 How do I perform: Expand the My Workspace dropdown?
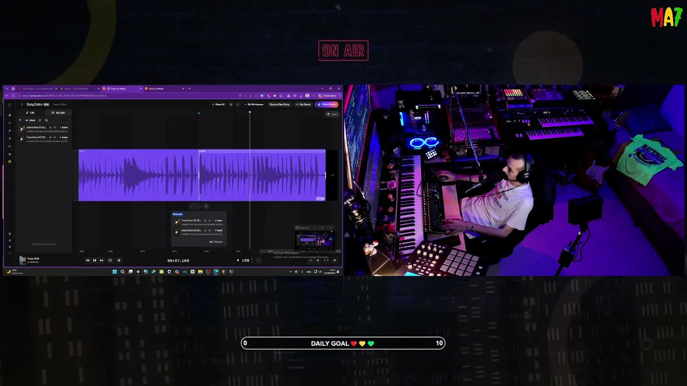click(x=254, y=105)
